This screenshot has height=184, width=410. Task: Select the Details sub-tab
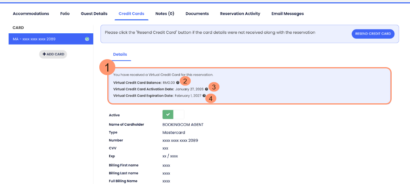(x=120, y=54)
